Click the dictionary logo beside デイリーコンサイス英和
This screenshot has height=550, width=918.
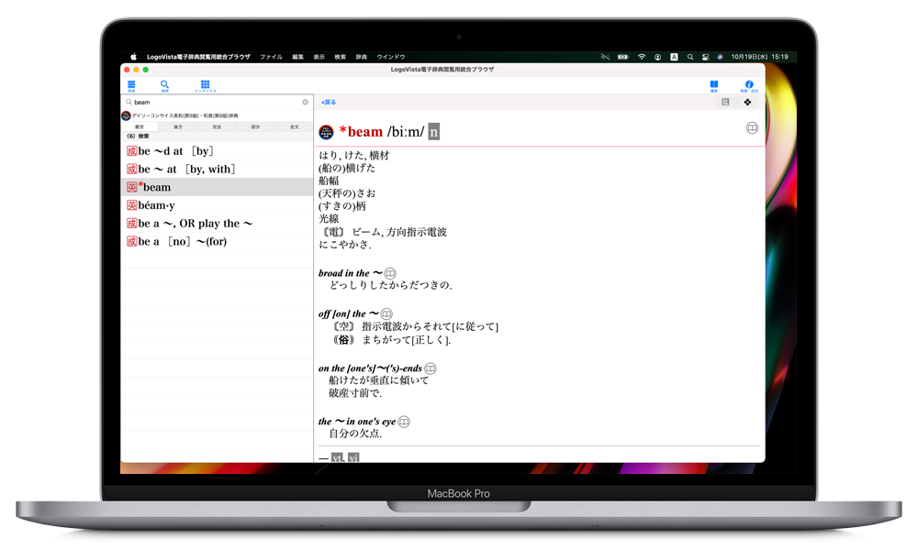[126, 115]
